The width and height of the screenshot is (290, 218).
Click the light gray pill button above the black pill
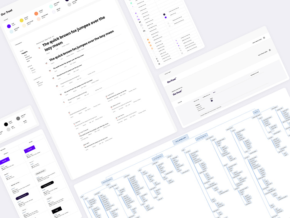click(x=40, y=172)
